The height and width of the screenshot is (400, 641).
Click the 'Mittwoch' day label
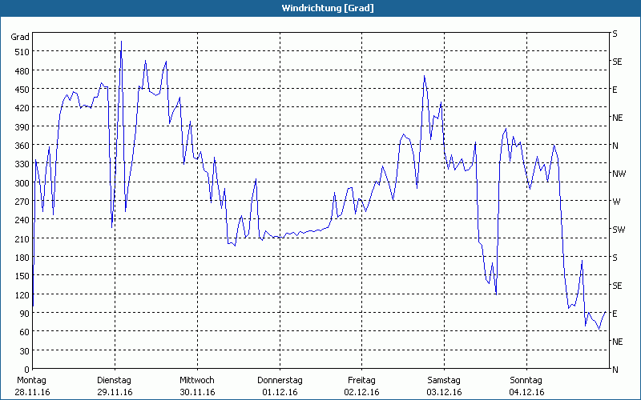(x=197, y=381)
